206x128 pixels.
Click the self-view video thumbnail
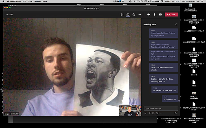130,110
